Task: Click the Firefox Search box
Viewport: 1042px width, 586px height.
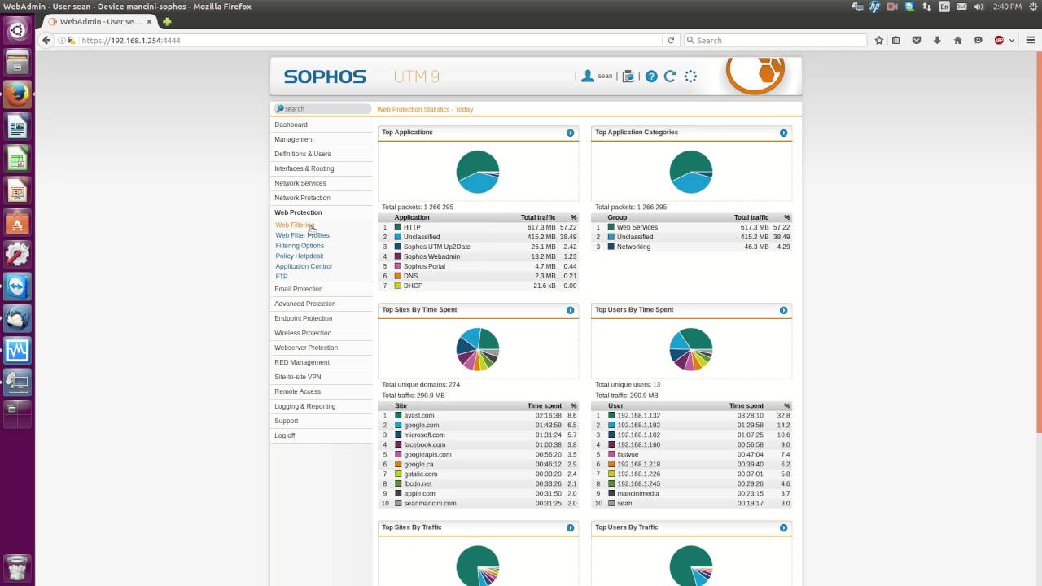Action: point(775,40)
